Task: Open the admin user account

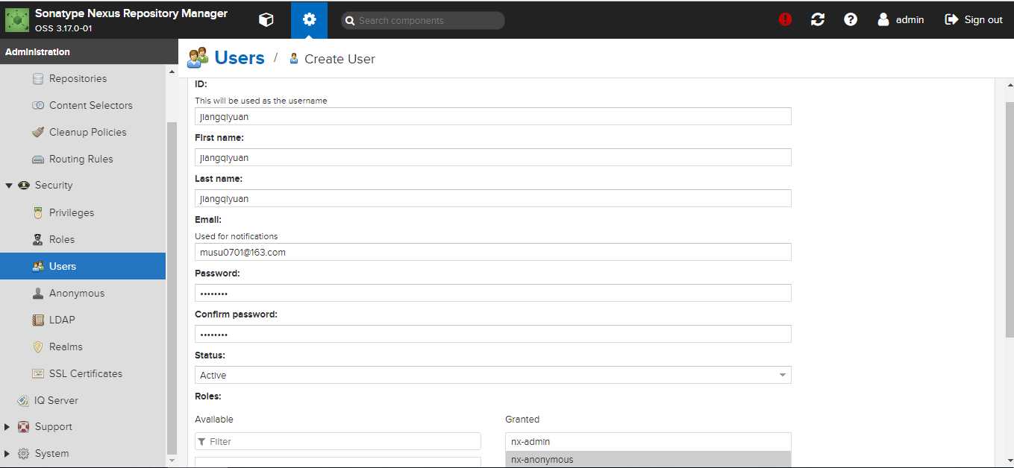Action: tap(901, 20)
